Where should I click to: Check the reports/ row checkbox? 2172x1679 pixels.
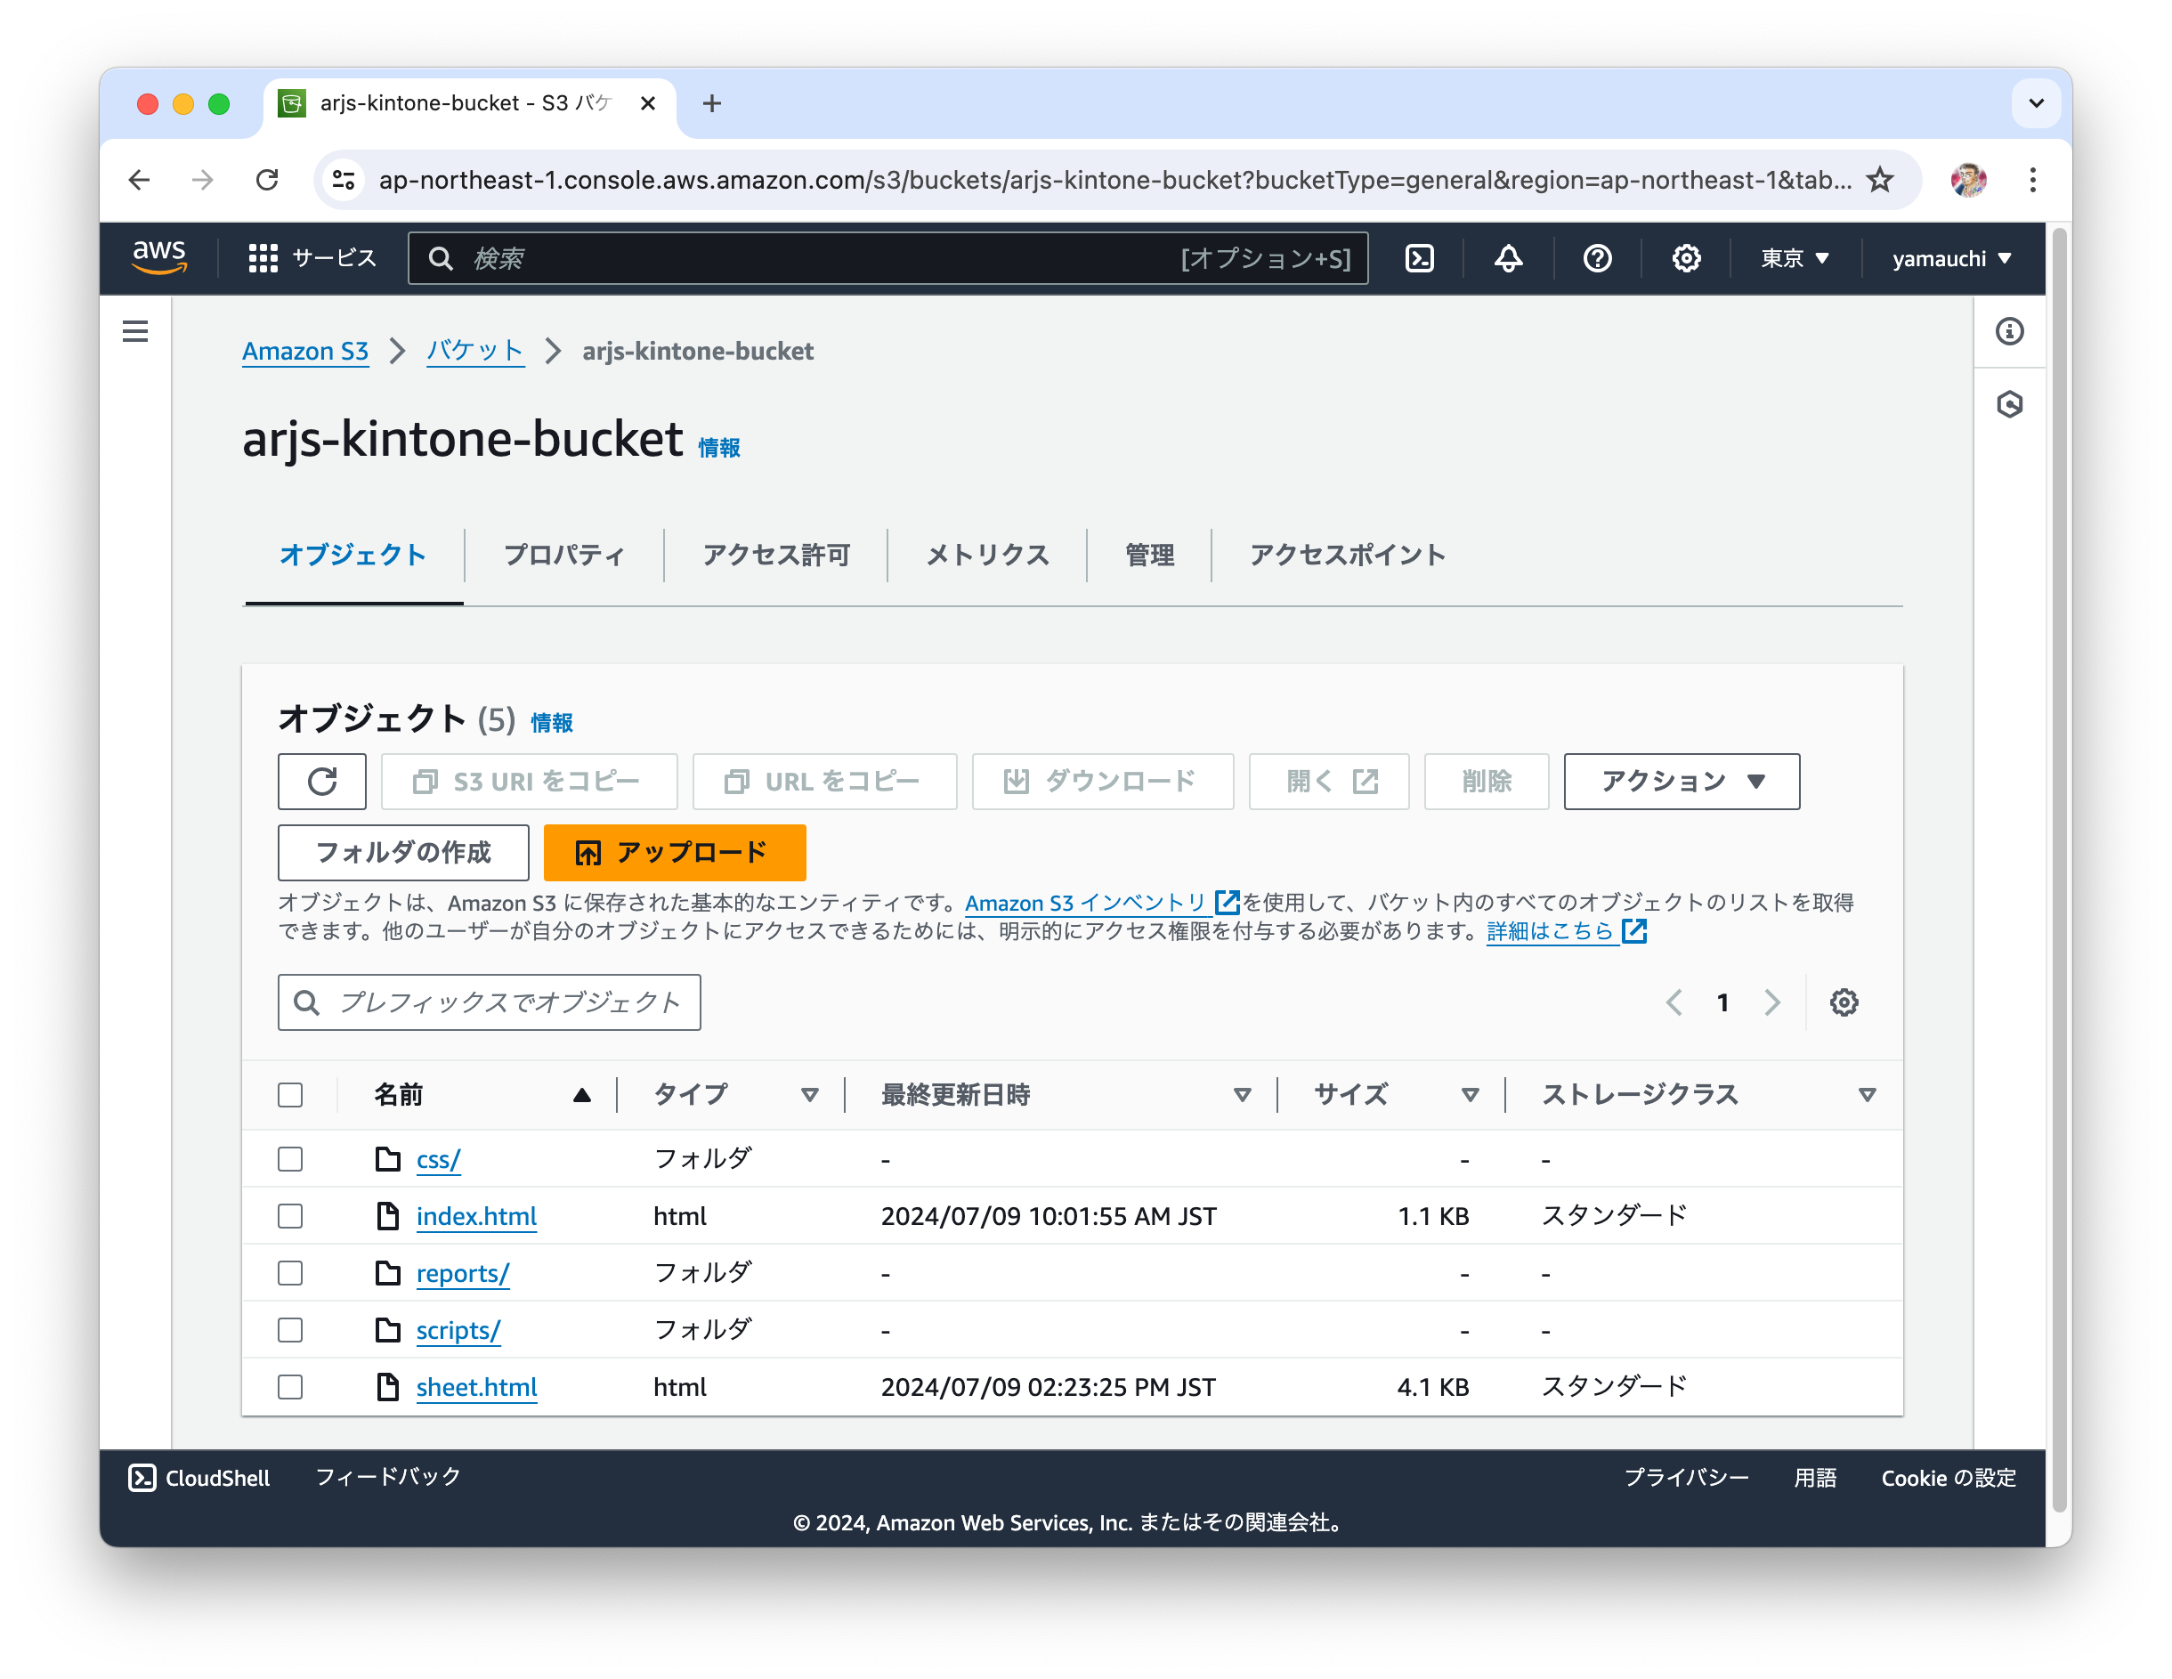pos(290,1272)
